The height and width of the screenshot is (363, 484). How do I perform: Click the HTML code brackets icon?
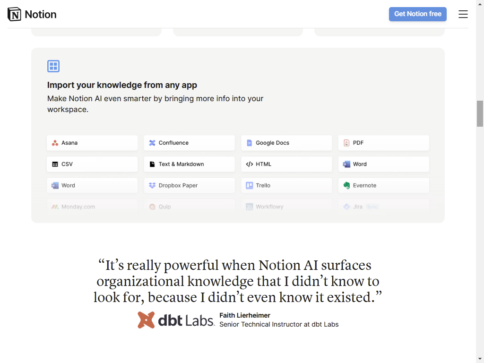click(250, 164)
